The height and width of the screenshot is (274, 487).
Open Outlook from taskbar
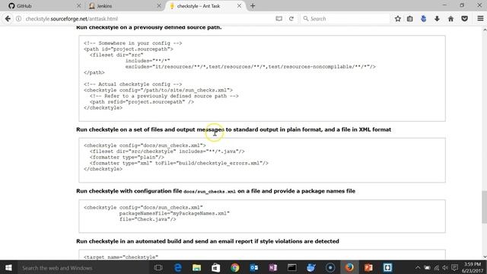[253, 267]
